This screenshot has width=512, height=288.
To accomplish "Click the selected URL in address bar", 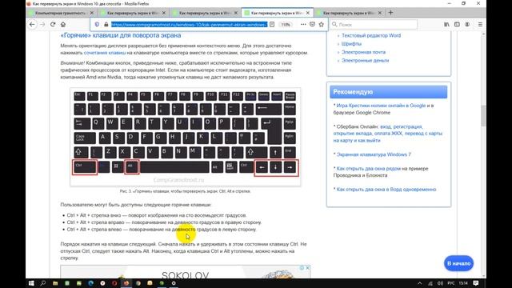I will pyautogui.click(x=189, y=25).
